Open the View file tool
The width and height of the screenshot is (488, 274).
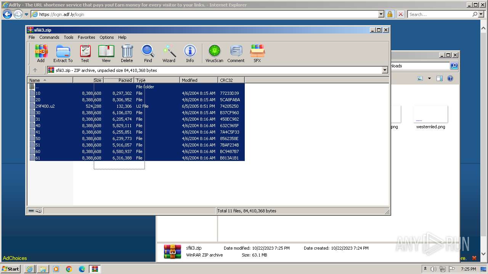click(x=106, y=53)
